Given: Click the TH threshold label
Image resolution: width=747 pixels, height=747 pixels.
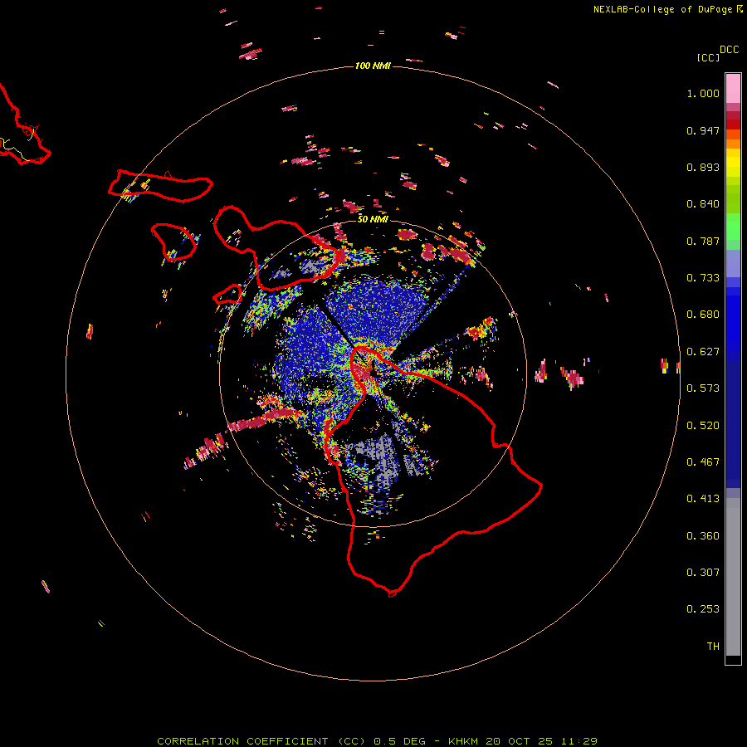Looking at the screenshot, I should [x=713, y=647].
